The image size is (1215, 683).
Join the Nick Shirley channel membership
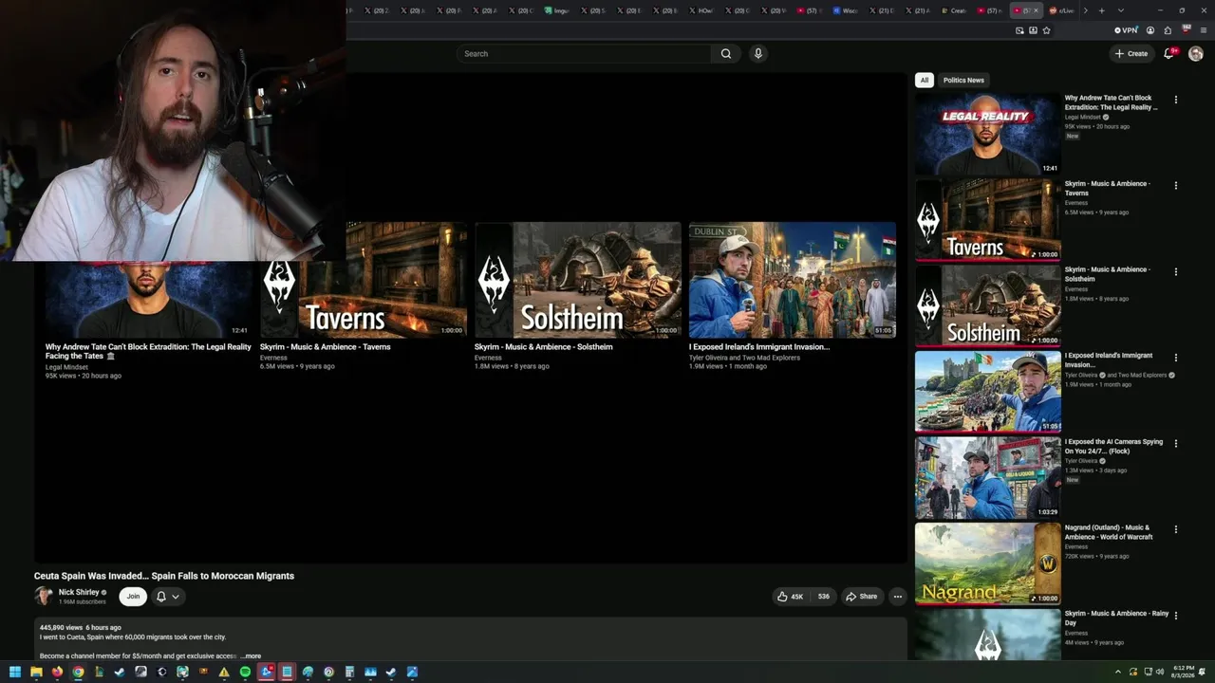pyautogui.click(x=133, y=597)
